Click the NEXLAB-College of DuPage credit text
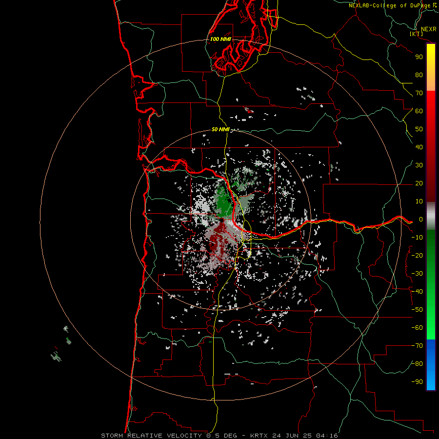 point(393,5)
